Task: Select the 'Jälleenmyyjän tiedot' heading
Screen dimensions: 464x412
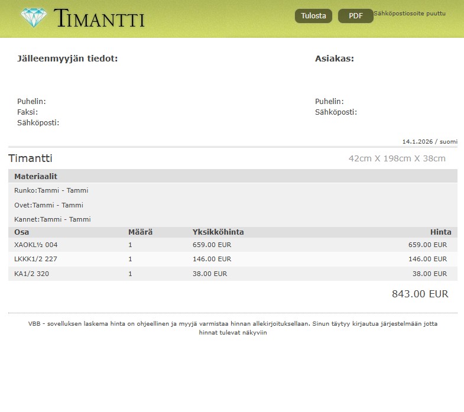Action: tap(67, 59)
